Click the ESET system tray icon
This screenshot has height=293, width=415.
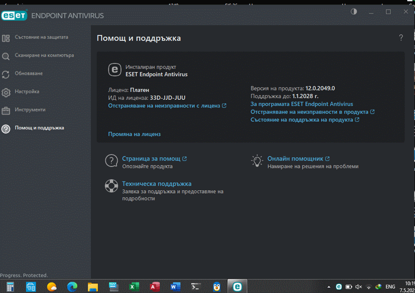point(339,287)
